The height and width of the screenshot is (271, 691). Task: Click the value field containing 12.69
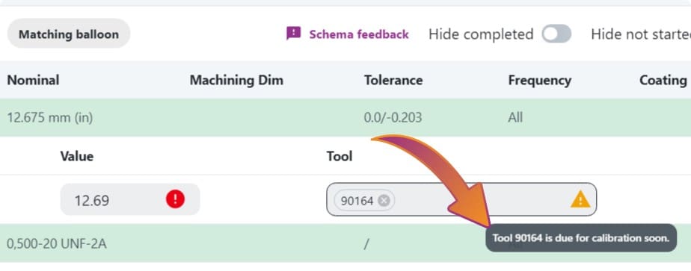[x=130, y=200]
